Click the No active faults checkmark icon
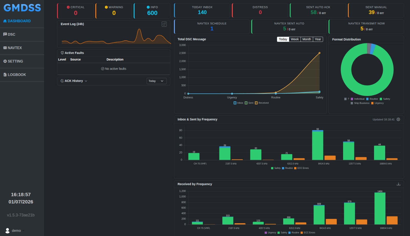The image size is (410, 236). 103,69
